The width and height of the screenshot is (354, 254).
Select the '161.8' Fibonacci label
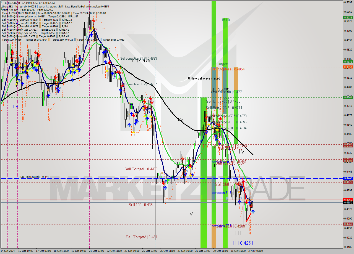click(x=226, y=20)
